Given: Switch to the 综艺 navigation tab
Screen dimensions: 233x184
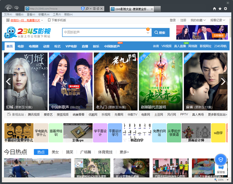Looking at the screenshot, I should tap(57, 46).
